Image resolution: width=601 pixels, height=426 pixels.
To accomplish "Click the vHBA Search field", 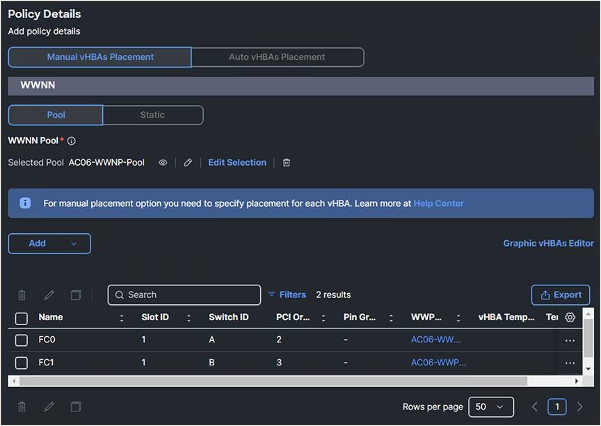I will point(184,295).
